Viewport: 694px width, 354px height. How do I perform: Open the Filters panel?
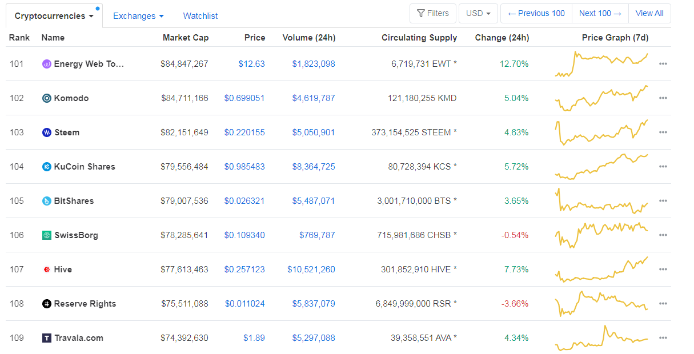point(433,13)
